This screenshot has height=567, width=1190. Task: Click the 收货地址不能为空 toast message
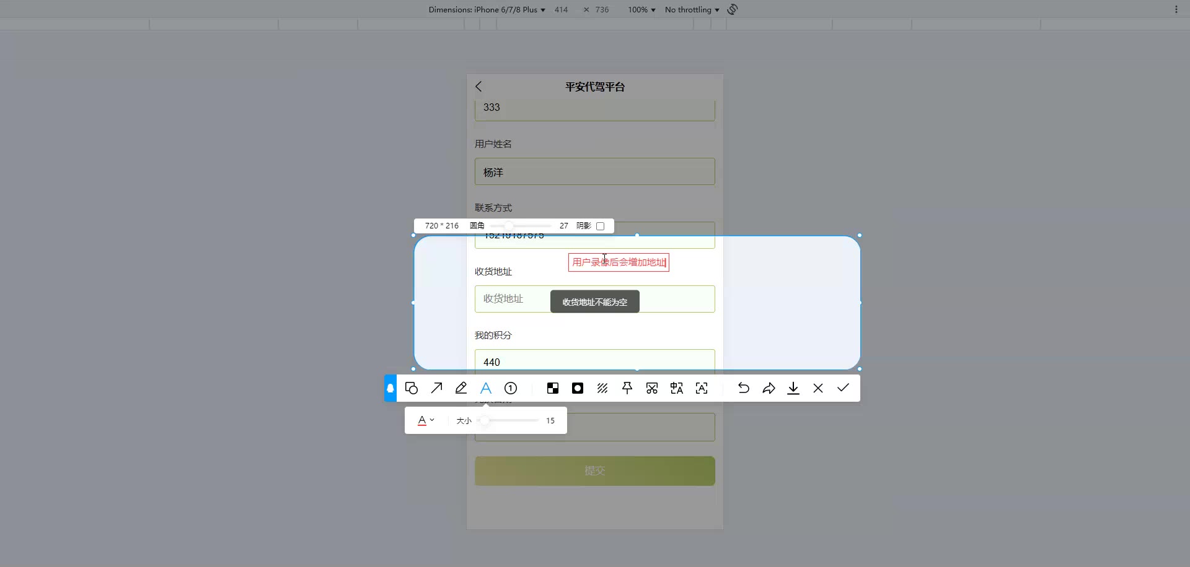595,302
